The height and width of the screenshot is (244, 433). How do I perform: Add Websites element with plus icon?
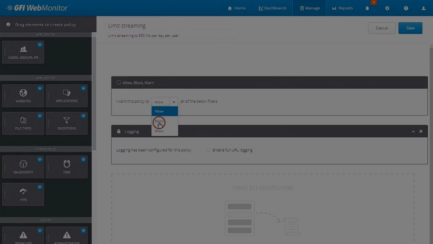(40, 88)
